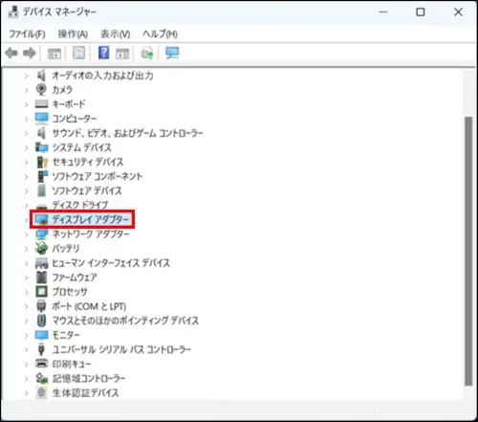Click the blue Help question-mark icon
The height and width of the screenshot is (422, 478).
[x=103, y=53]
